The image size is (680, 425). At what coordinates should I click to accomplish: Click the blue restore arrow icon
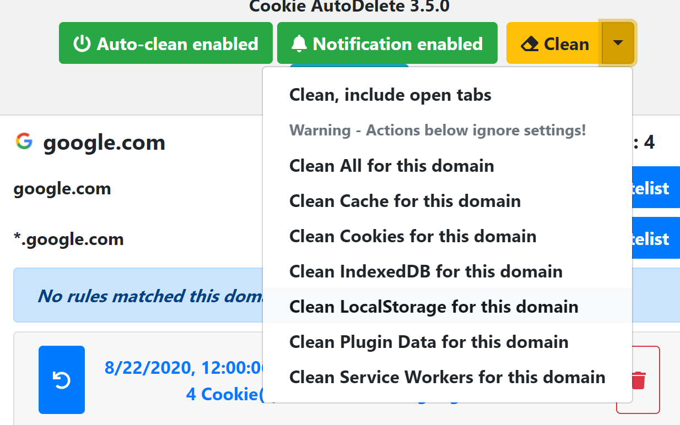click(62, 380)
